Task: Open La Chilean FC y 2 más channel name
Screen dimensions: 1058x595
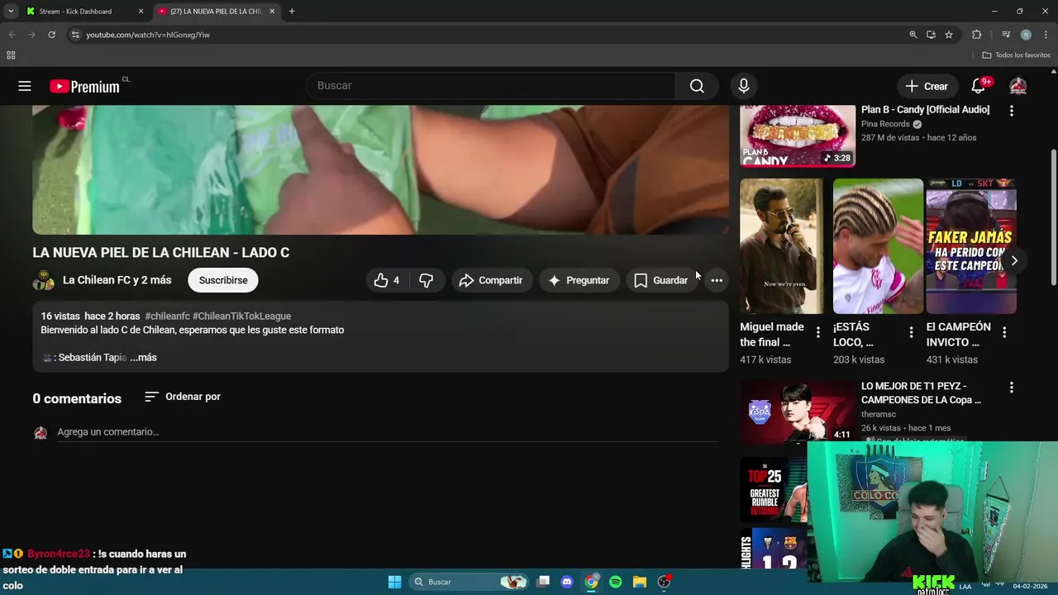Action: tap(117, 280)
